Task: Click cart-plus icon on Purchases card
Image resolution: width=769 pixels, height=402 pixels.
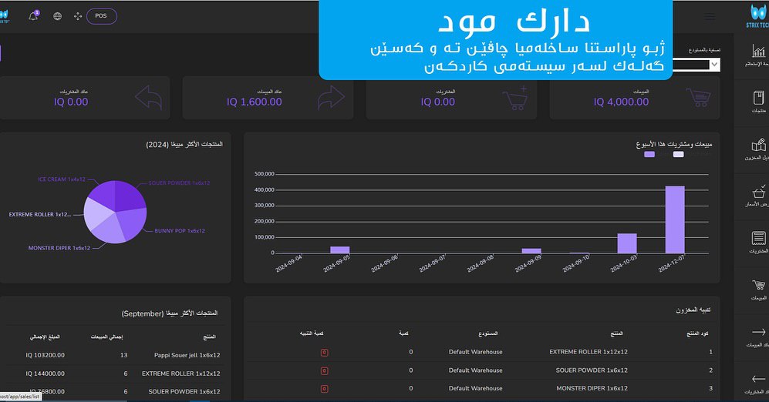Action: coord(515,98)
